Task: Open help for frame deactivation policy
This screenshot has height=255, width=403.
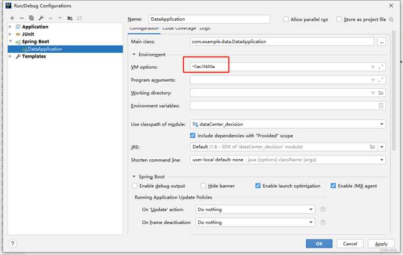Action: pos(323,222)
